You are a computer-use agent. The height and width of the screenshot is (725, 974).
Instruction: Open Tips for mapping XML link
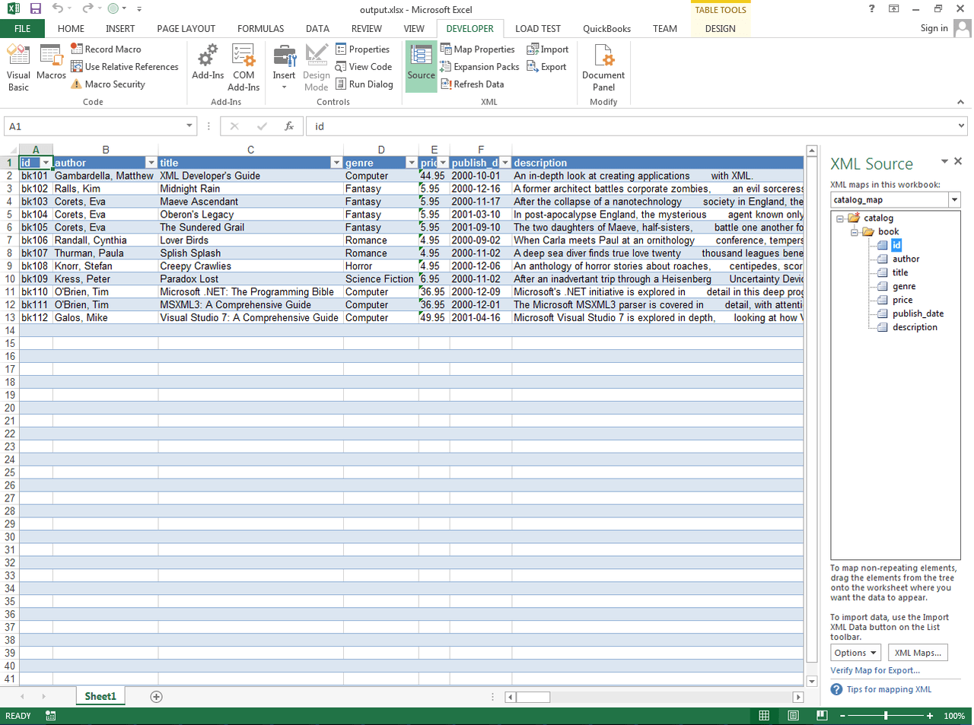889,689
